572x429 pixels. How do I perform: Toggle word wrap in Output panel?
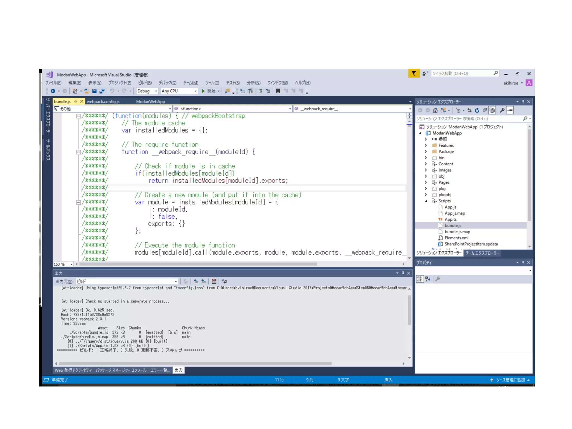click(224, 281)
